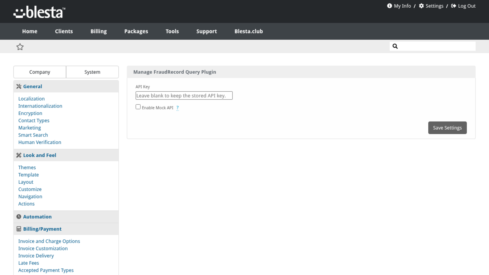Open the Packages menu
The image size is (489, 275).
click(x=136, y=31)
